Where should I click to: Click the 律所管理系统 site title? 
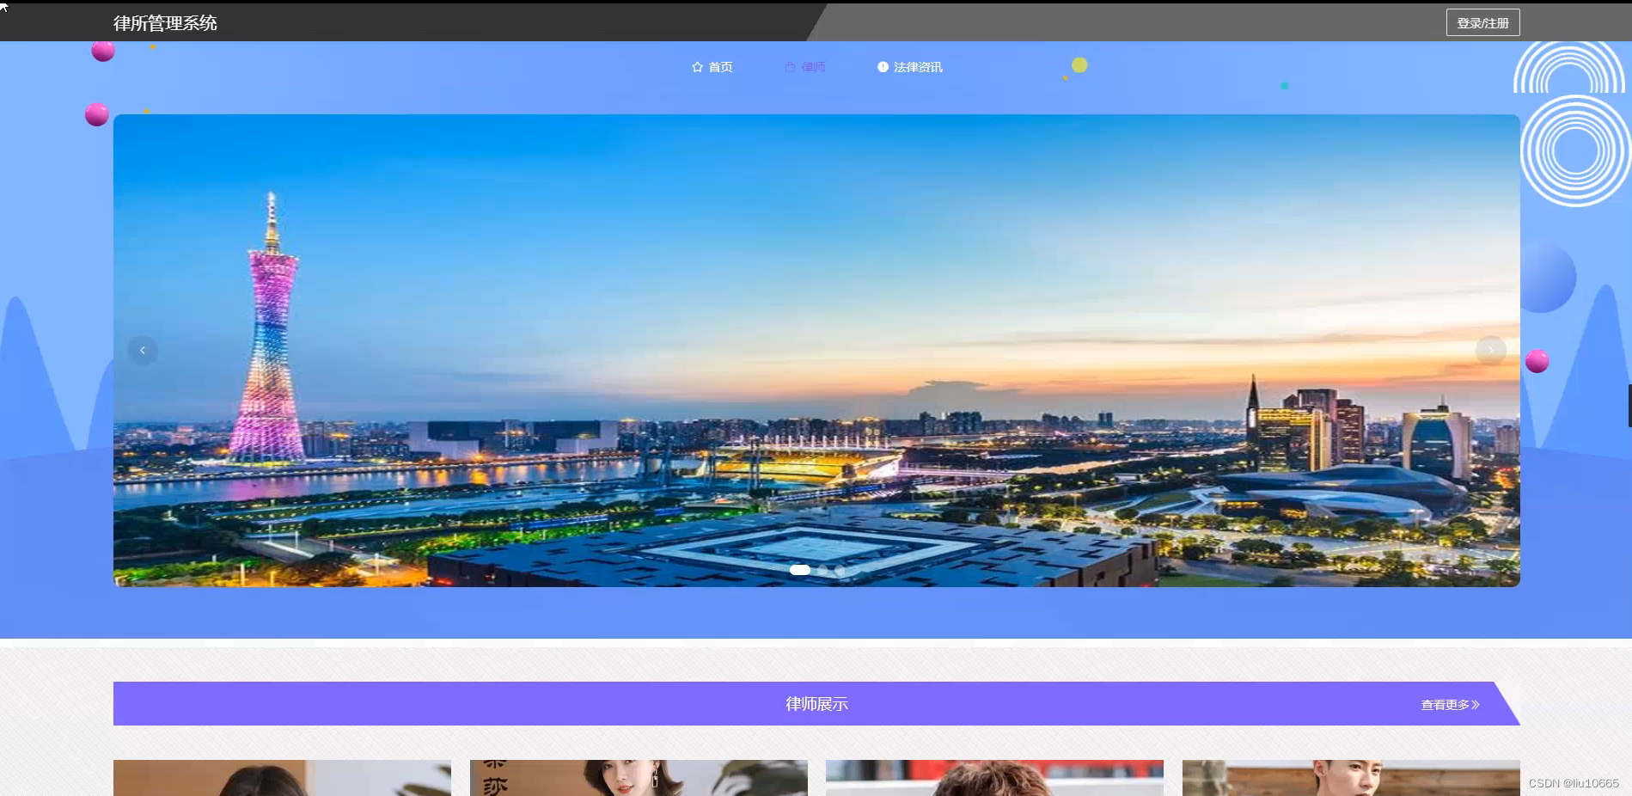[x=165, y=23]
